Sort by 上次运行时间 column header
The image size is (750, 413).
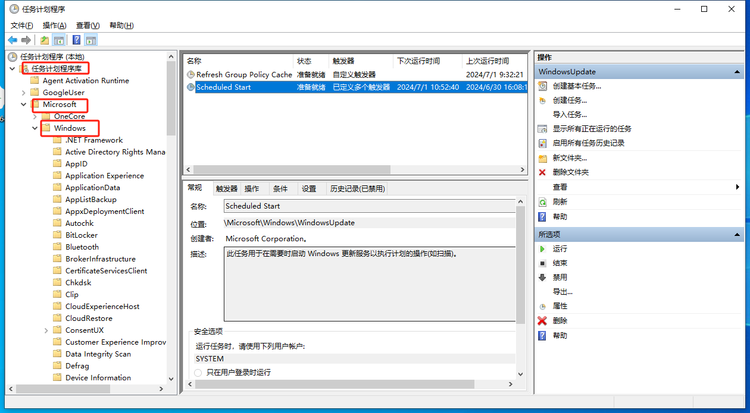pyautogui.click(x=495, y=61)
